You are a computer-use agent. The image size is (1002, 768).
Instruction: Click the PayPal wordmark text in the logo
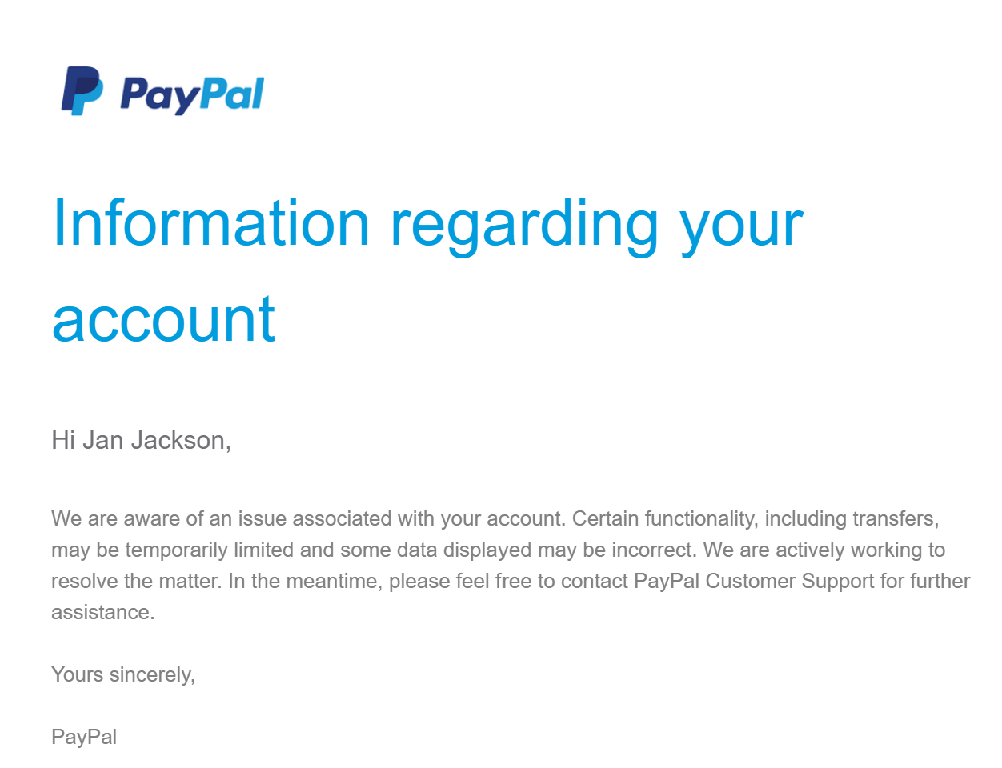(x=192, y=94)
